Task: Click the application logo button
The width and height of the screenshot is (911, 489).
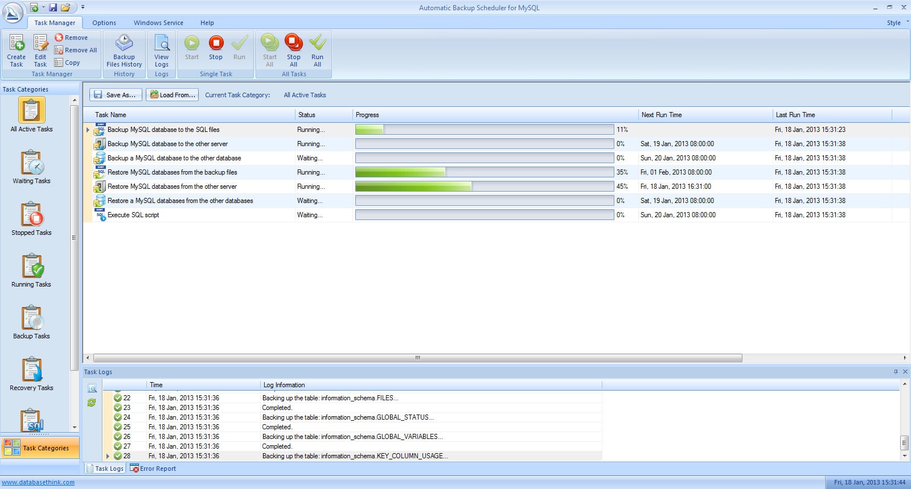Action: point(13,12)
